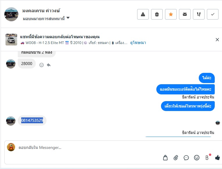Attach a file with the paperclip

[x=176, y=158]
